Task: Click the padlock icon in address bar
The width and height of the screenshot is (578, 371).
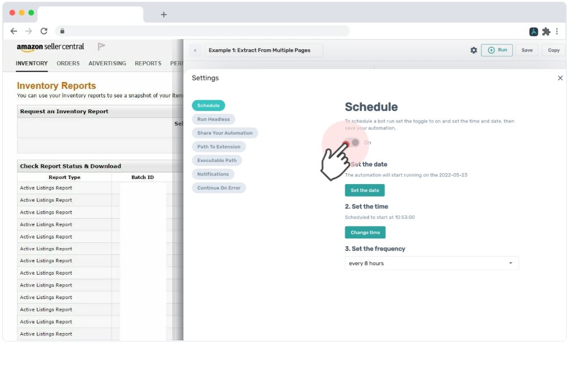Action: [62, 31]
